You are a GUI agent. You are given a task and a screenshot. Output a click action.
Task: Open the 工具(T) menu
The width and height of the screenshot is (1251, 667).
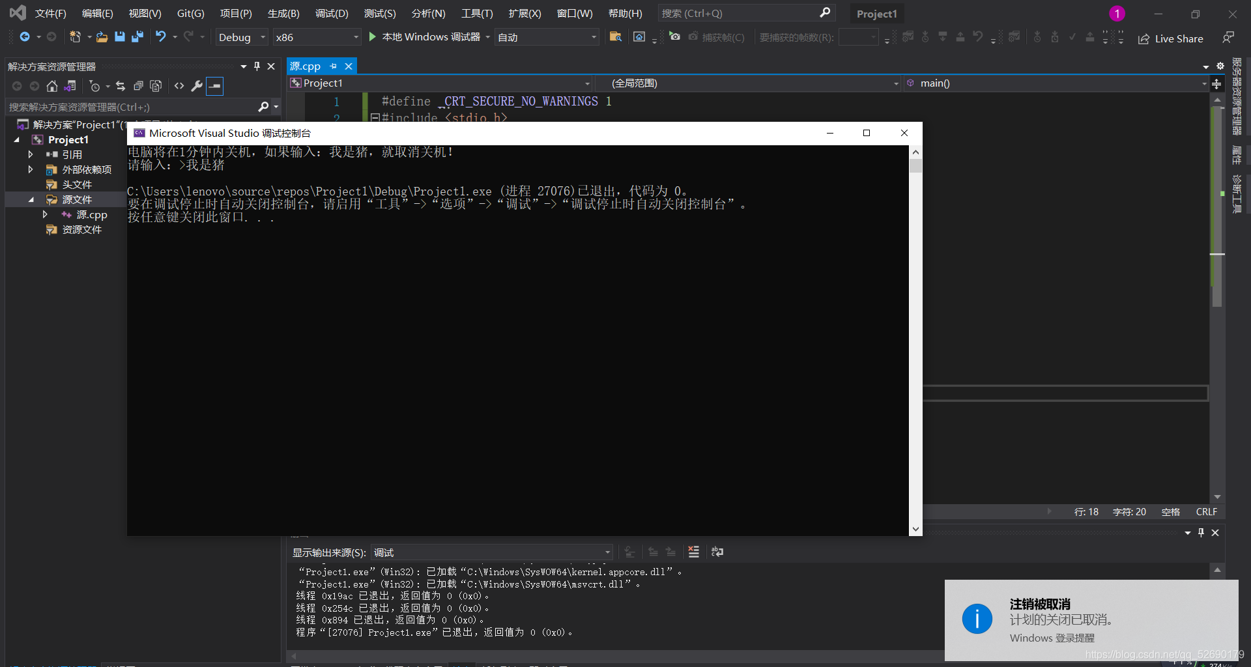(x=477, y=14)
